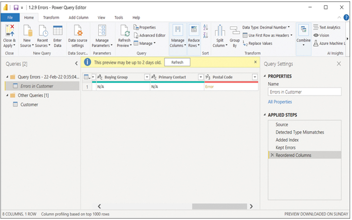Collapse the Other Queries folder

pos(7,95)
